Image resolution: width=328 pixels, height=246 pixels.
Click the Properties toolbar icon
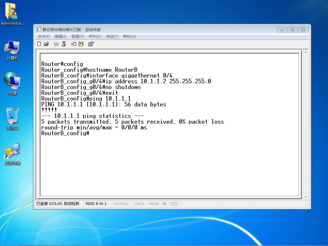91,44
